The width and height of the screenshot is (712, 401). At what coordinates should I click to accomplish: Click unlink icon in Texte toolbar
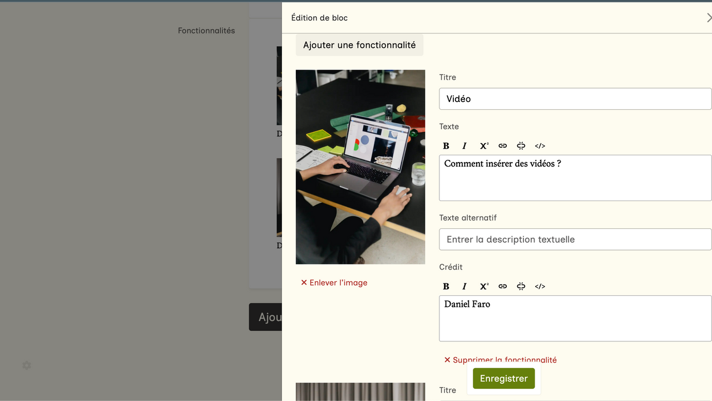click(x=521, y=146)
